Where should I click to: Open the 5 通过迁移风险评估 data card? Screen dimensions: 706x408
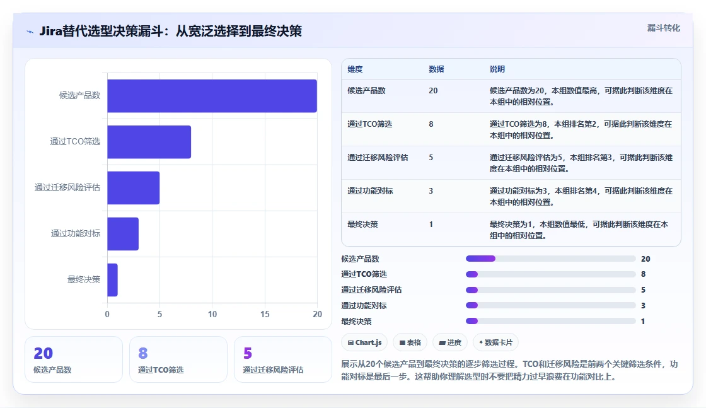pyautogui.click(x=283, y=360)
